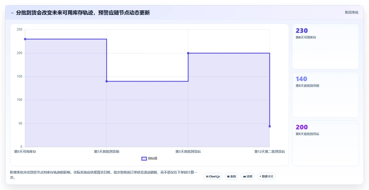
Task: Click the description text starting 阶梯变化突出
Action: (x=104, y=175)
